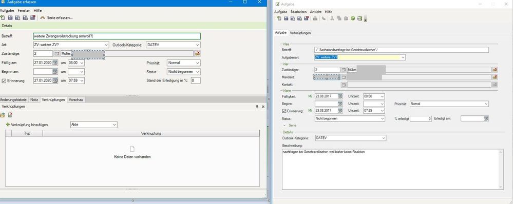Image resolution: width=513 pixels, height=204 pixels.
Task: Switch to the Notiz tab
Action: point(34,100)
